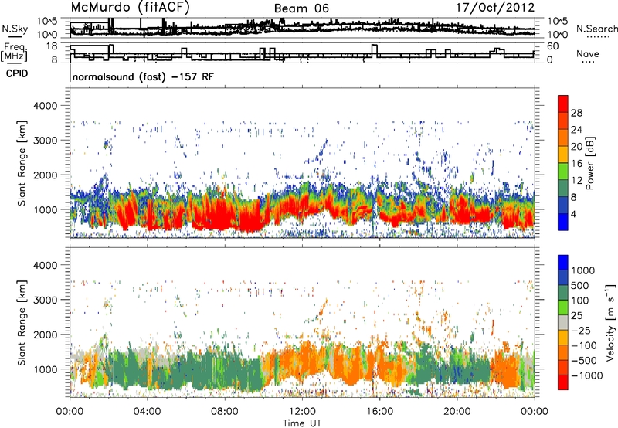Click the "20" label on Power color bar
Viewport: 618px width, 428px height.
point(576,147)
